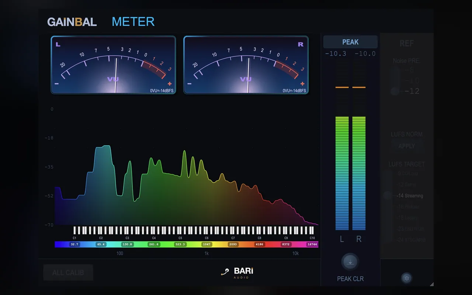Select the -23 EBU R128 LUFS target
Image resolution: width=472 pixels, height=295 pixels.
[410, 229]
